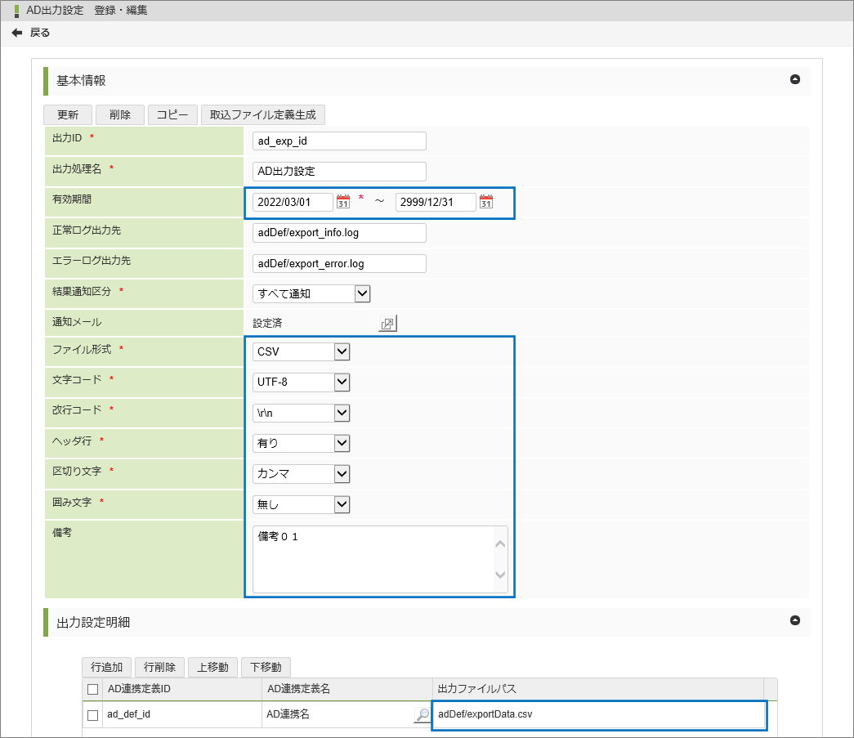Open the end date calendar picker

486,202
